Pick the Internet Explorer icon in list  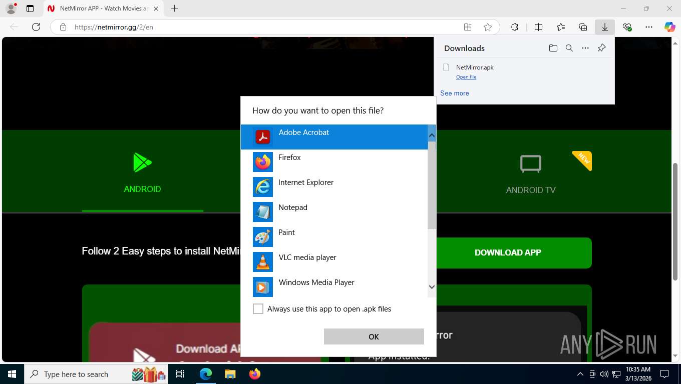(x=263, y=187)
